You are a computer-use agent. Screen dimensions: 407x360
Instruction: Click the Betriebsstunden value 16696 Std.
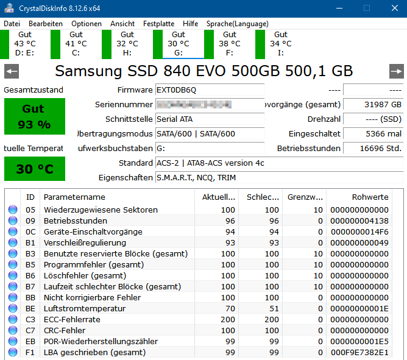click(373, 148)
